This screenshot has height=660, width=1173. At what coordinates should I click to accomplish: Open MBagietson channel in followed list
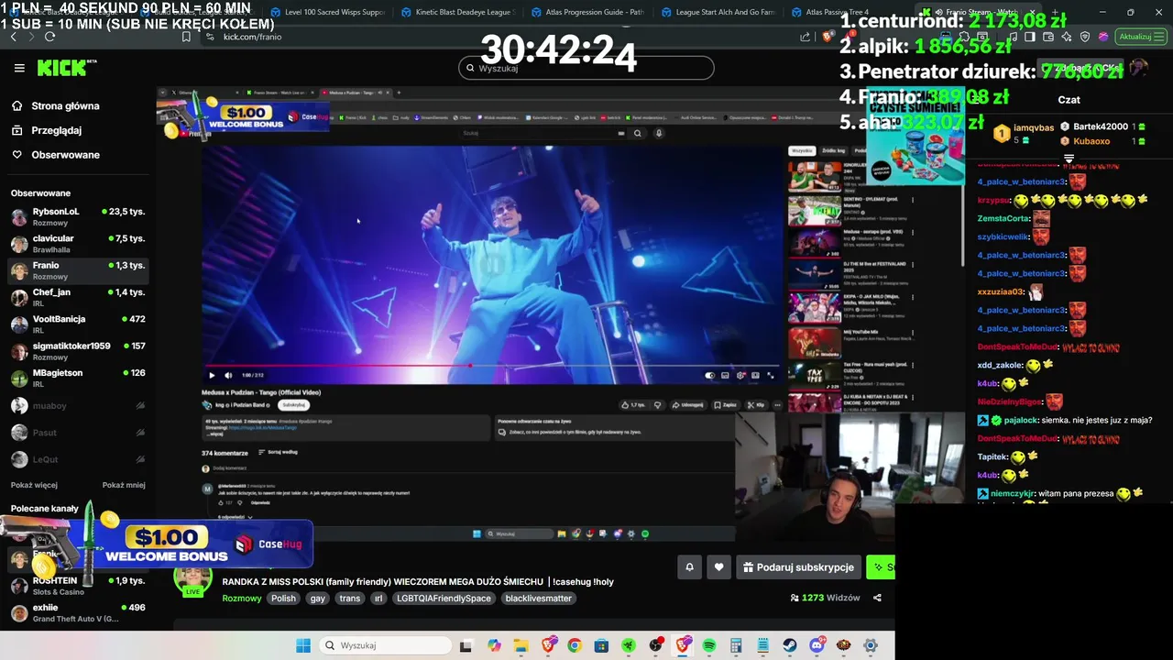[77, 378]
